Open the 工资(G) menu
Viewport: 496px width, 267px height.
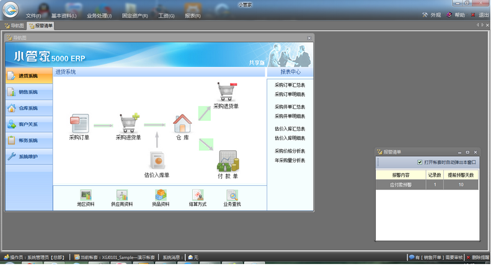click(x=166, y=15)
